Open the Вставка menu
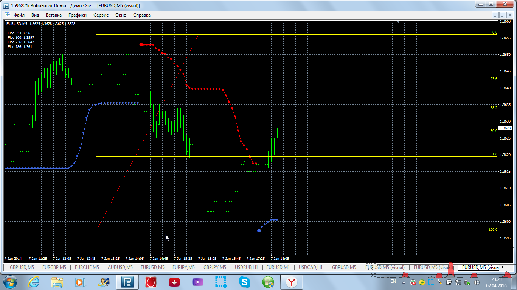This screenshot has height=290, width=517. [53, 15]
